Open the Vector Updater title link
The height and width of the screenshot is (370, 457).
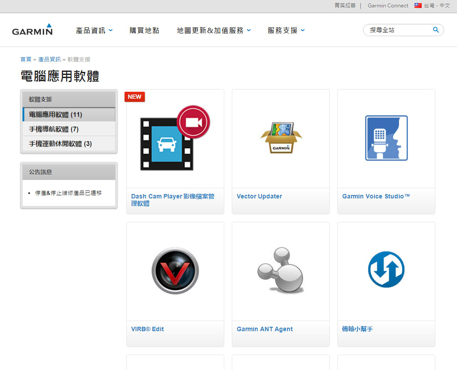pos(259,196)
